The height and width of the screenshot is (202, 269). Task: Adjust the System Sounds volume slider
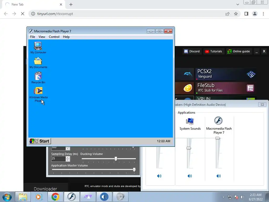[189, 148]
